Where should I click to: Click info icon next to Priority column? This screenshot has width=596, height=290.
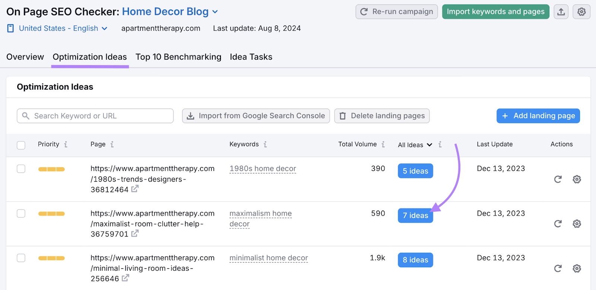point(66,144)
